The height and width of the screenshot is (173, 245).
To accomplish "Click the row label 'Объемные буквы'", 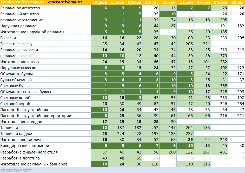I will click(x=16, y=74).
